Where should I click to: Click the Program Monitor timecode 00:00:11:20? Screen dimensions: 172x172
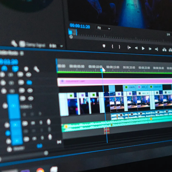coord(80,26)
